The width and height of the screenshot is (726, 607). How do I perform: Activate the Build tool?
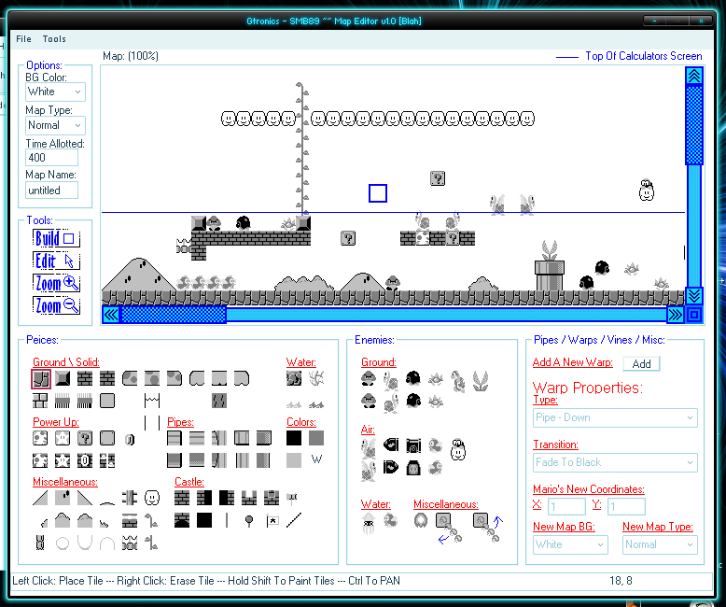[57, 238]
